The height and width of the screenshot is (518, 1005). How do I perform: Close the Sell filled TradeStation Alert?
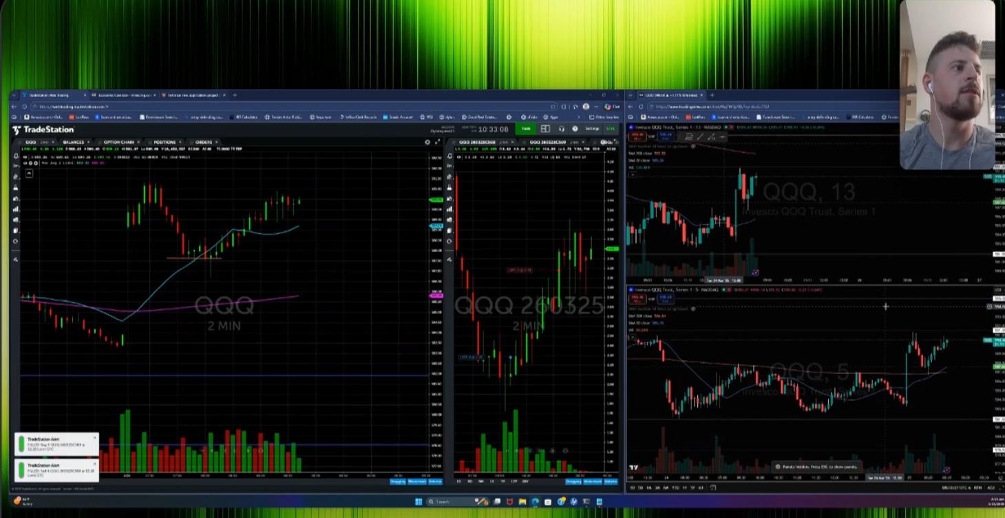point(94,463)
